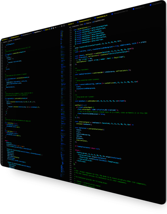Expand the ChatWithContext breadcrumb symbol
Screen dimensions: 167x214
[99, 21]
